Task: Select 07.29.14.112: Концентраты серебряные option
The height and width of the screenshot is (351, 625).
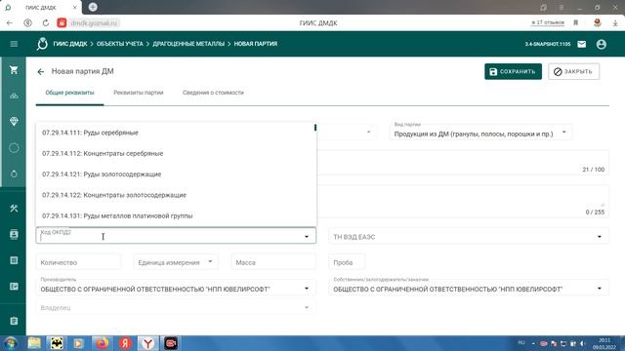Action: tap(176, 153)
